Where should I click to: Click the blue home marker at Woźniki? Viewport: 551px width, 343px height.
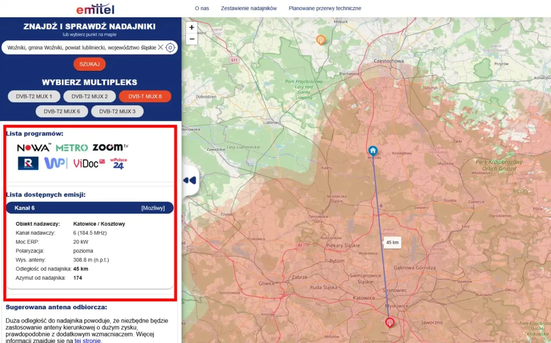pos(372,151)
